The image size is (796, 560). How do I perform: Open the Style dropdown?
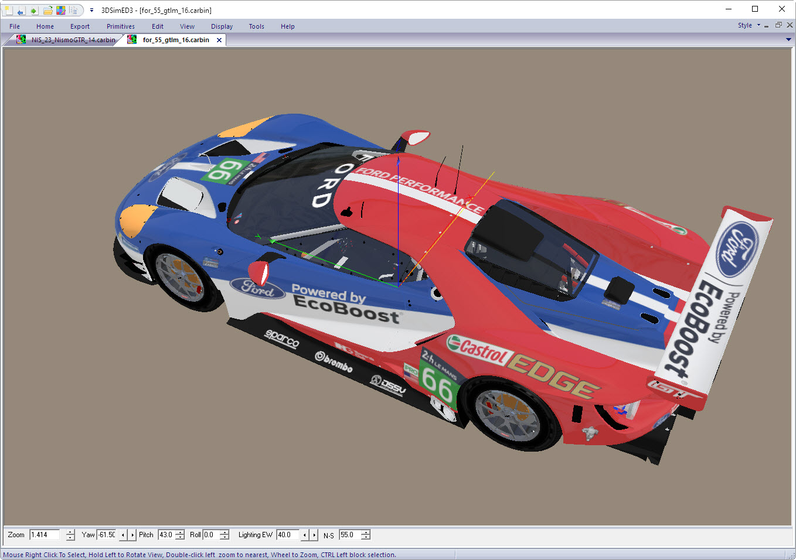pyautogui.click(x=749, y=25)
